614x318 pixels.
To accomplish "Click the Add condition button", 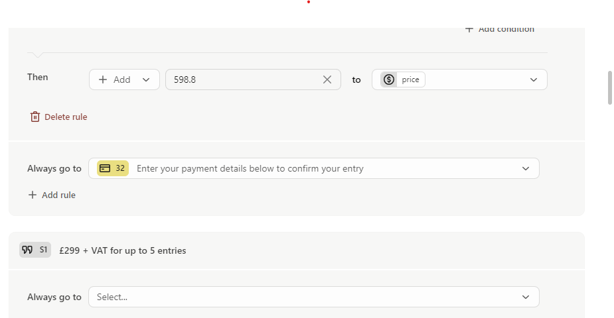I will [x=500, y=29].
